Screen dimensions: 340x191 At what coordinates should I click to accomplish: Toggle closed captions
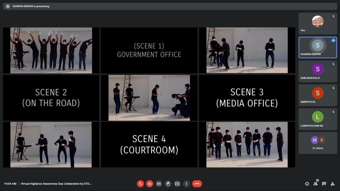(159, 184)
